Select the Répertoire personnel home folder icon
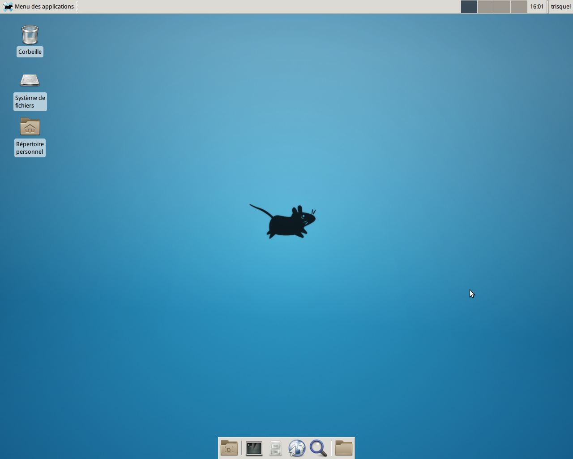 tap(30, 126)
